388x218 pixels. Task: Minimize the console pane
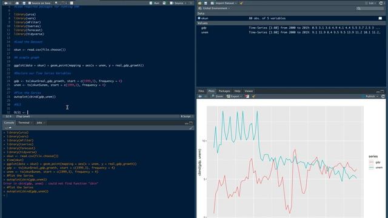[x=187, y=123]
